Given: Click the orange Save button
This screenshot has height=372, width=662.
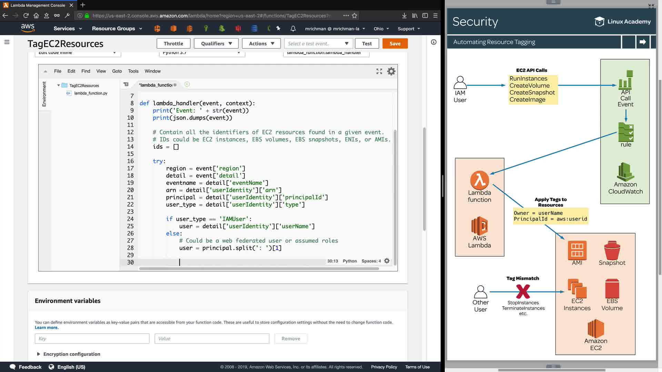Looking at the screenshot, I should point(395,43).
